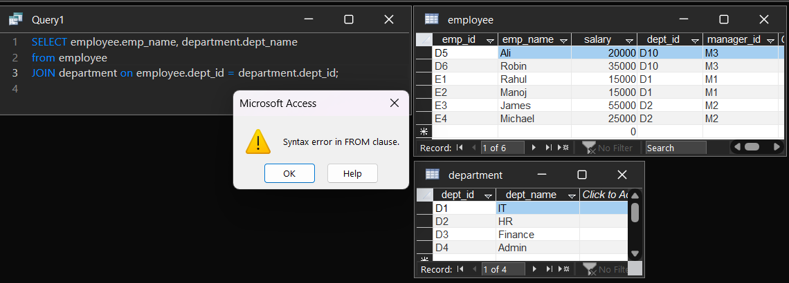Click the Click to Add column header
Image resolution: width=789 pixels, height=283 pixels.
(x=604, y=195)
